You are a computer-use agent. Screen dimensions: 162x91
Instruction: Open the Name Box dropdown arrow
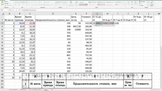(8, 10)
